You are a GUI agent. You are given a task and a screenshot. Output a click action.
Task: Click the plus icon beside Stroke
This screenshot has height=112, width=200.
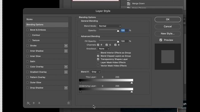66,46
